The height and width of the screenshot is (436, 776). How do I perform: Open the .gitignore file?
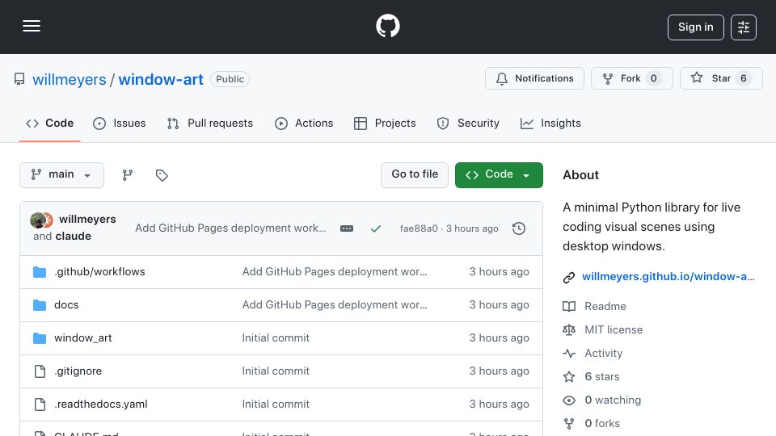click(x=78, y=371)
